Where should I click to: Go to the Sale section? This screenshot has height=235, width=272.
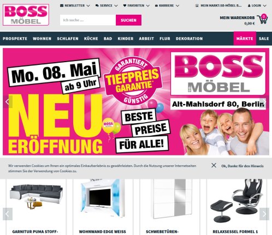[x=264, y=39]
